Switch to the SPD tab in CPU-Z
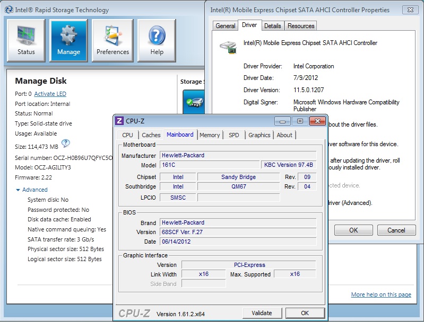Image resolution: width=424 pixels, height=322 pixels. tap(234, 135)
